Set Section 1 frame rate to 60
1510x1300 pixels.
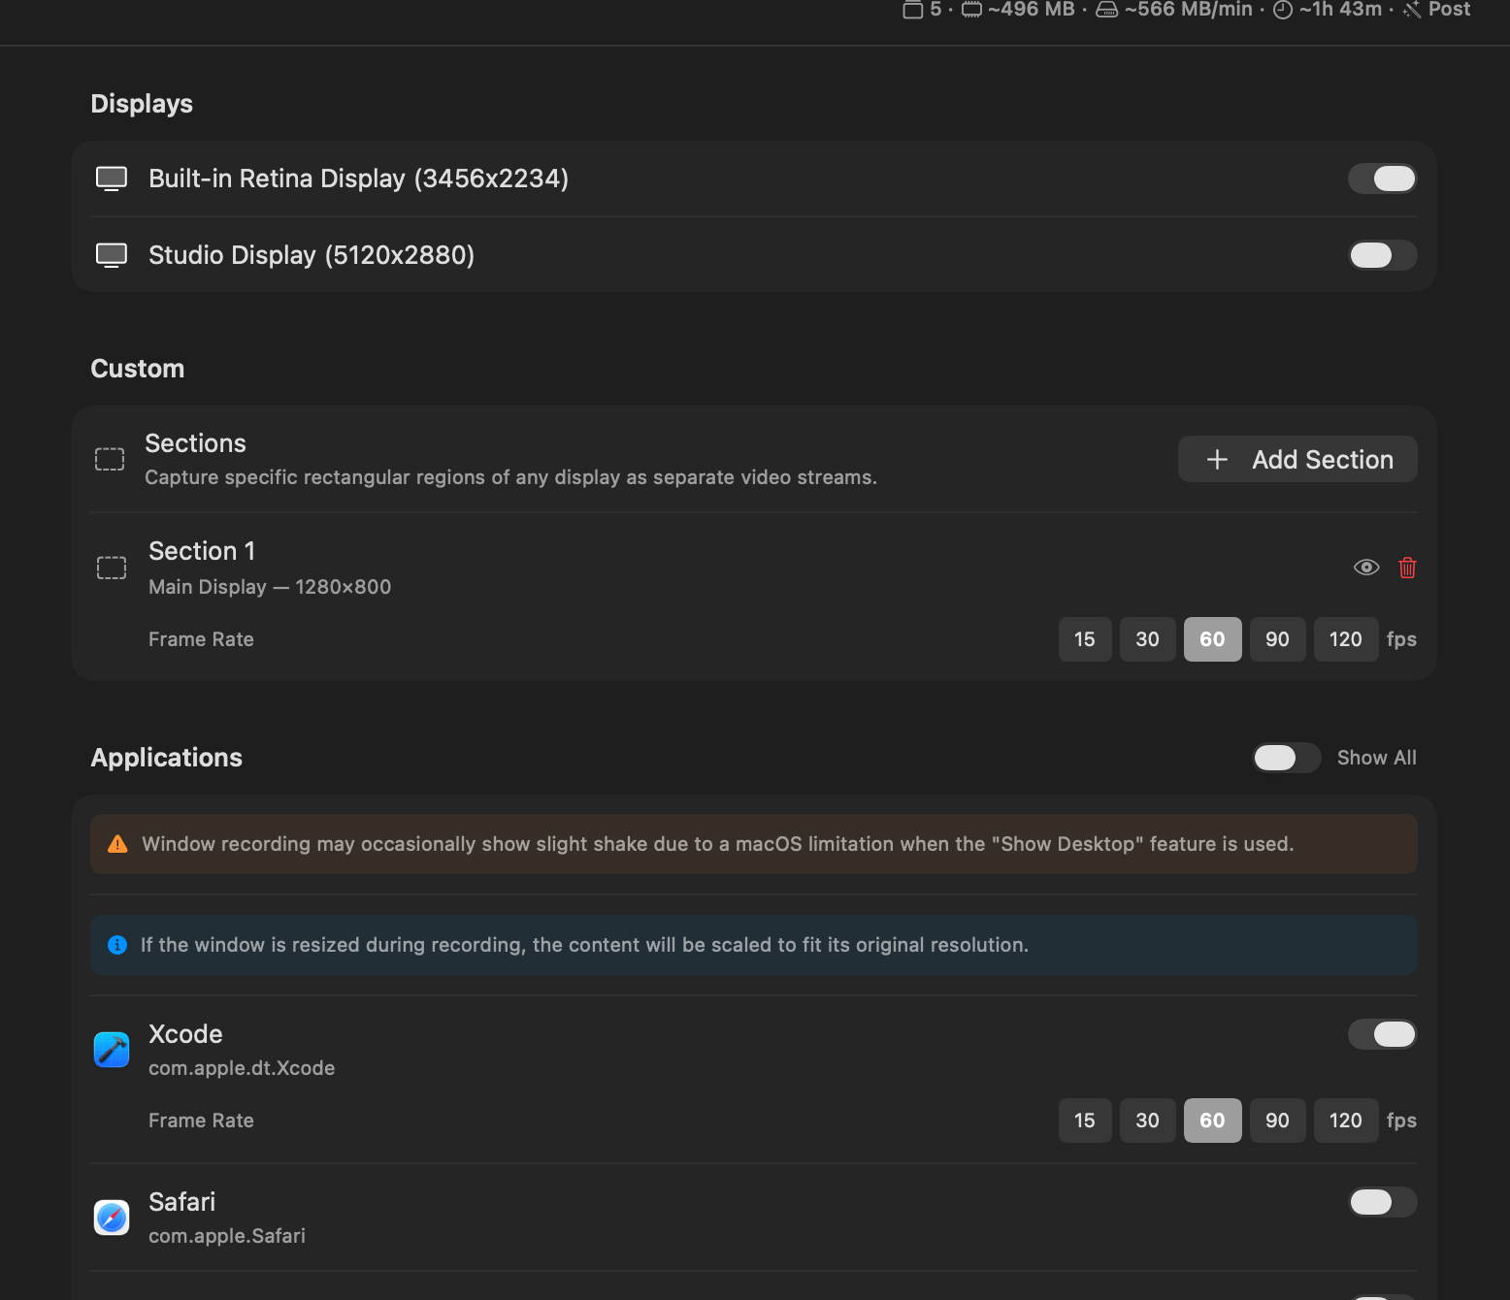[1212, 639]
